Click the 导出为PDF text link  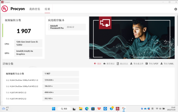click(154, 64)
